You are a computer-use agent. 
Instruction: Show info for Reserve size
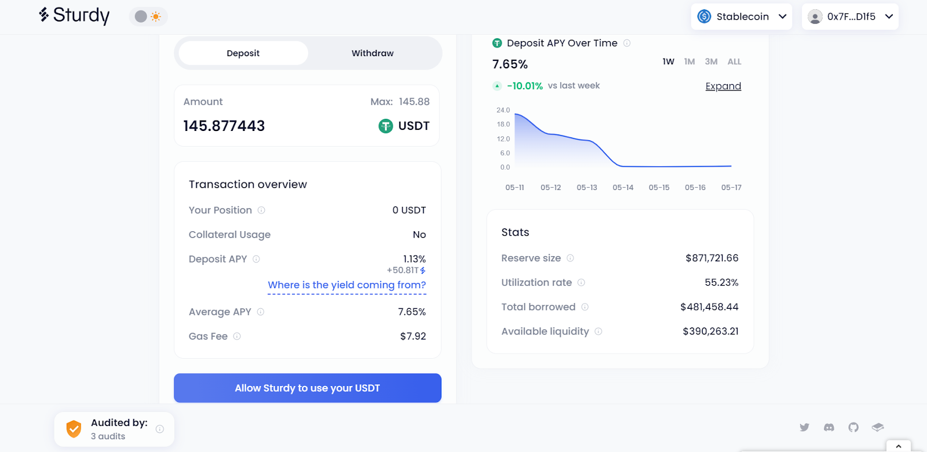click(x=570, y=258)
